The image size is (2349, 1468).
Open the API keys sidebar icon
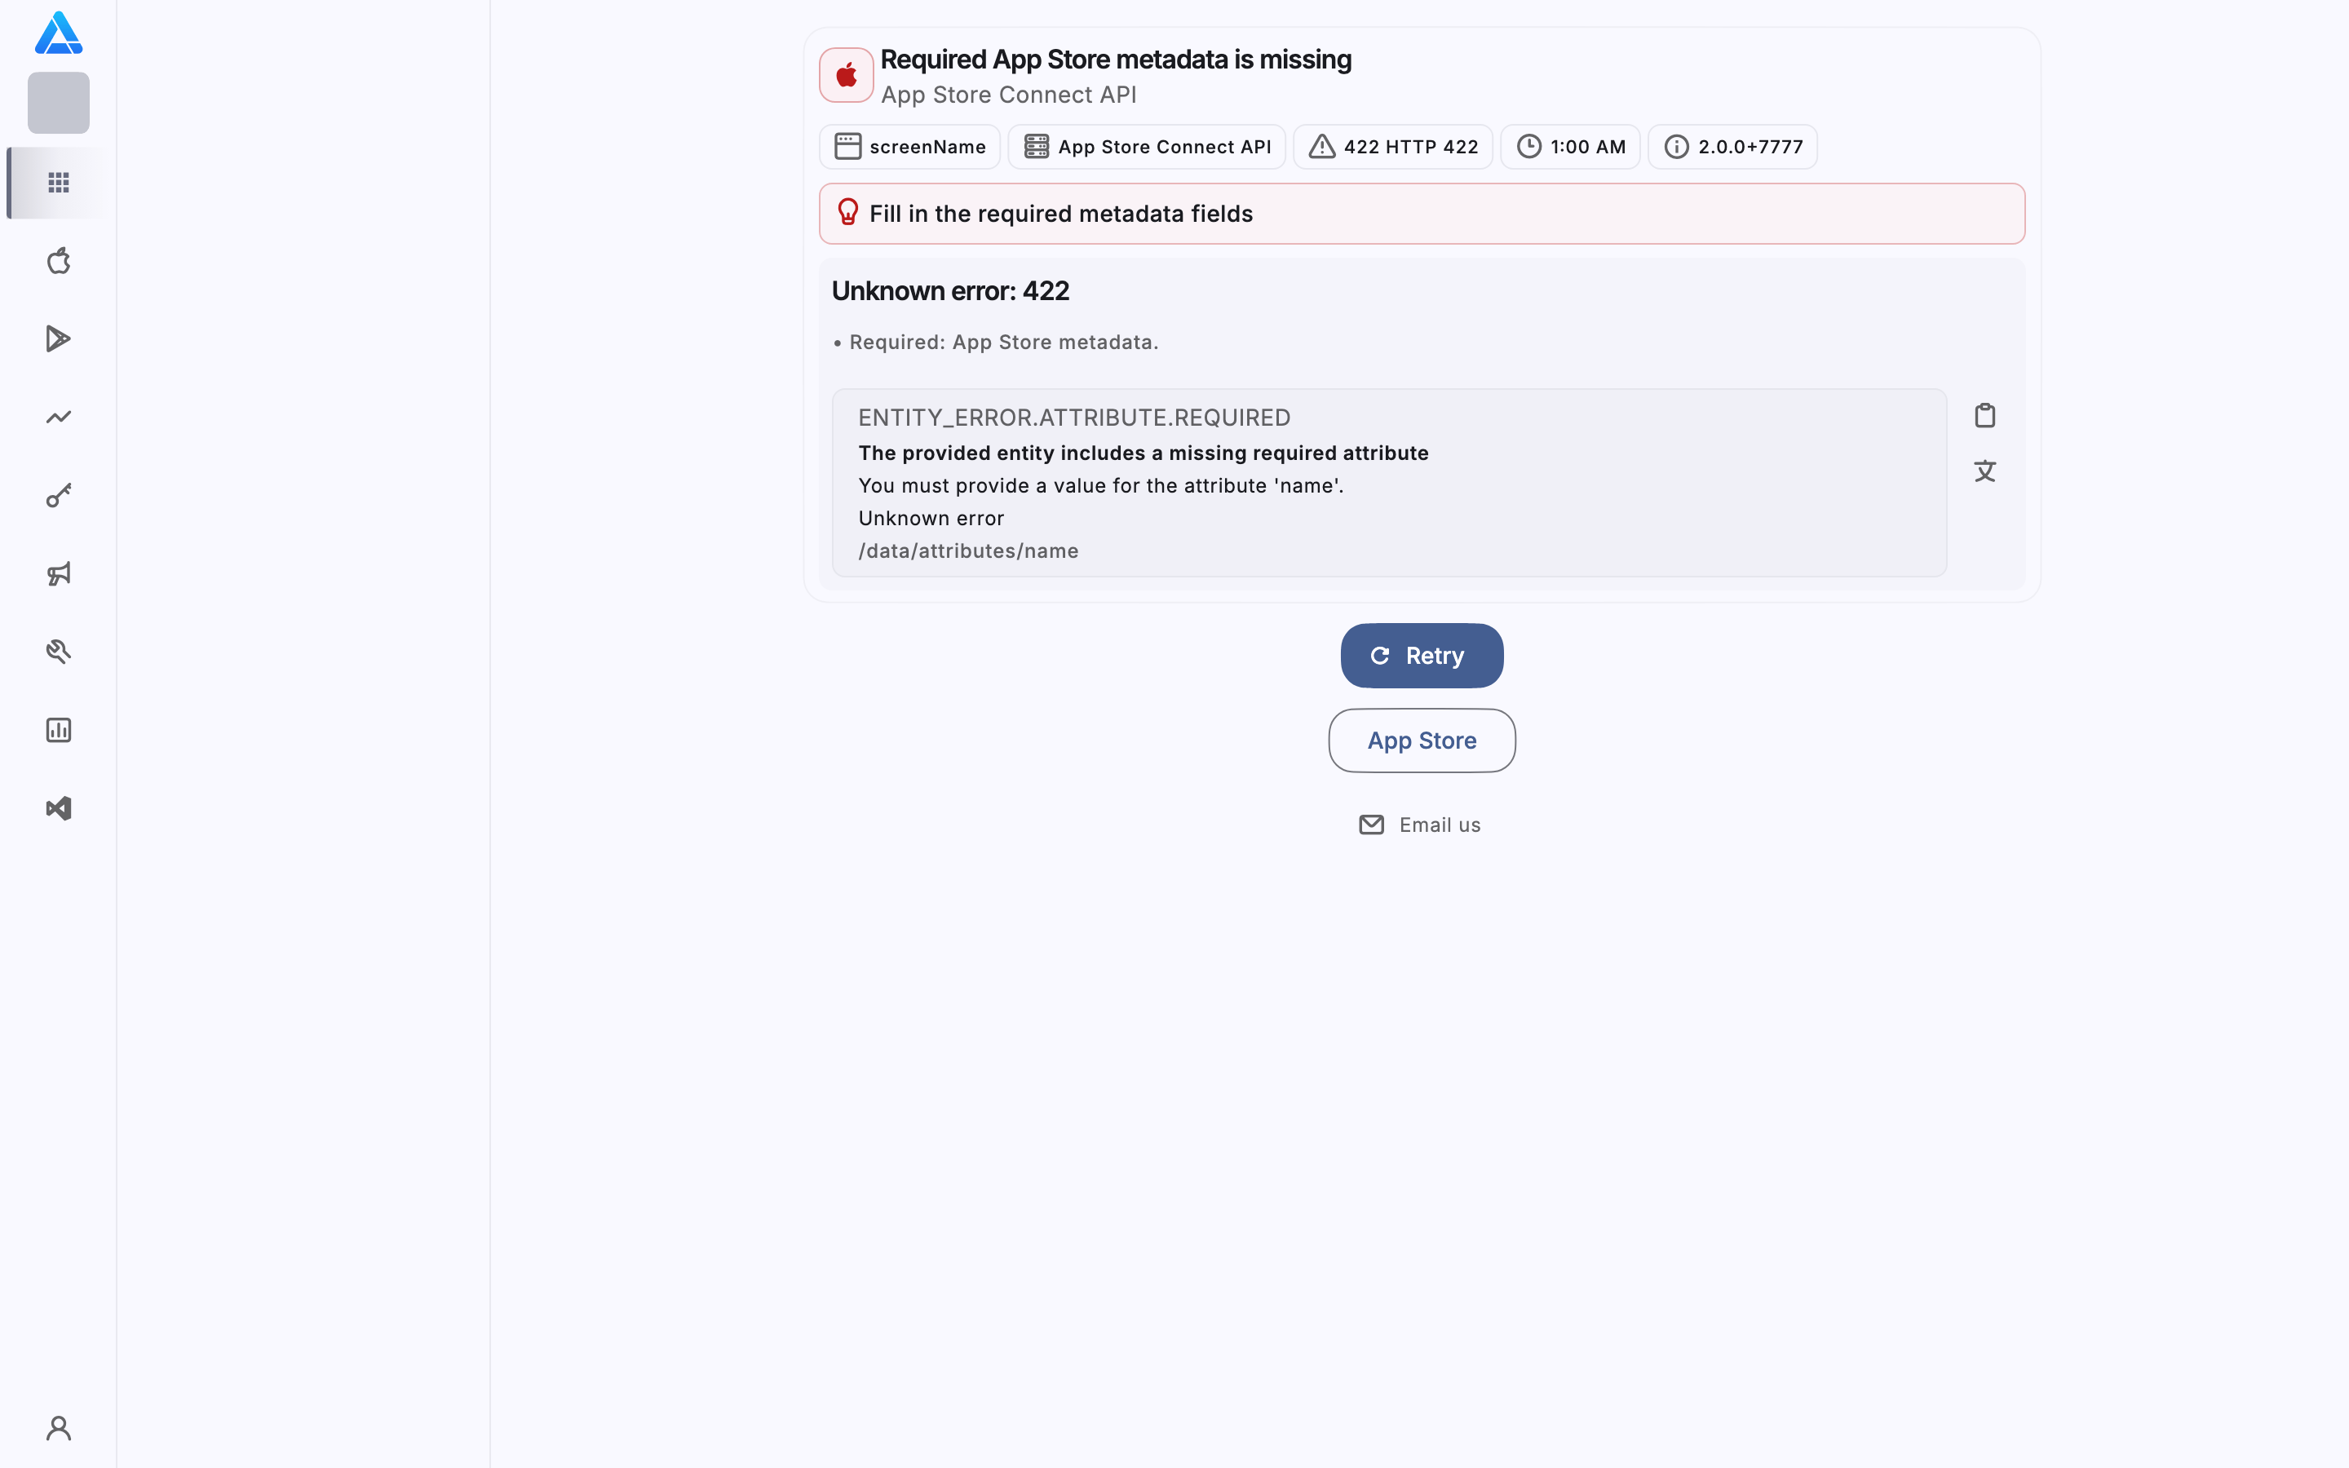[58, 495]
